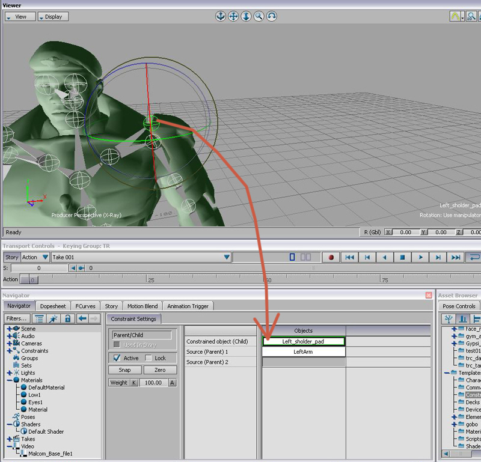
Task: Close the Navigator panel
Action: [429, 295]
